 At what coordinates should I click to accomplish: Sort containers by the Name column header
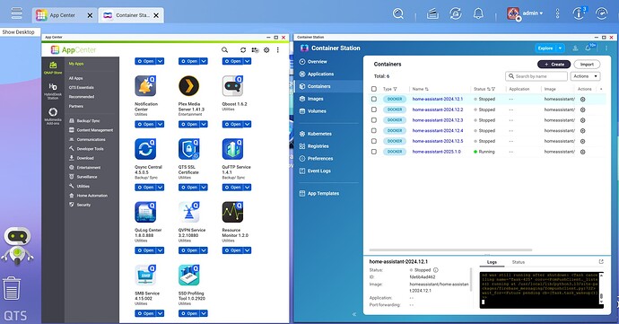click(x=421, y=89)
